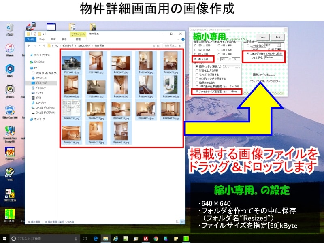Launch Internet Explorer from the taskbar
This screenshot has width=324, height=243.
coord(115,239)
